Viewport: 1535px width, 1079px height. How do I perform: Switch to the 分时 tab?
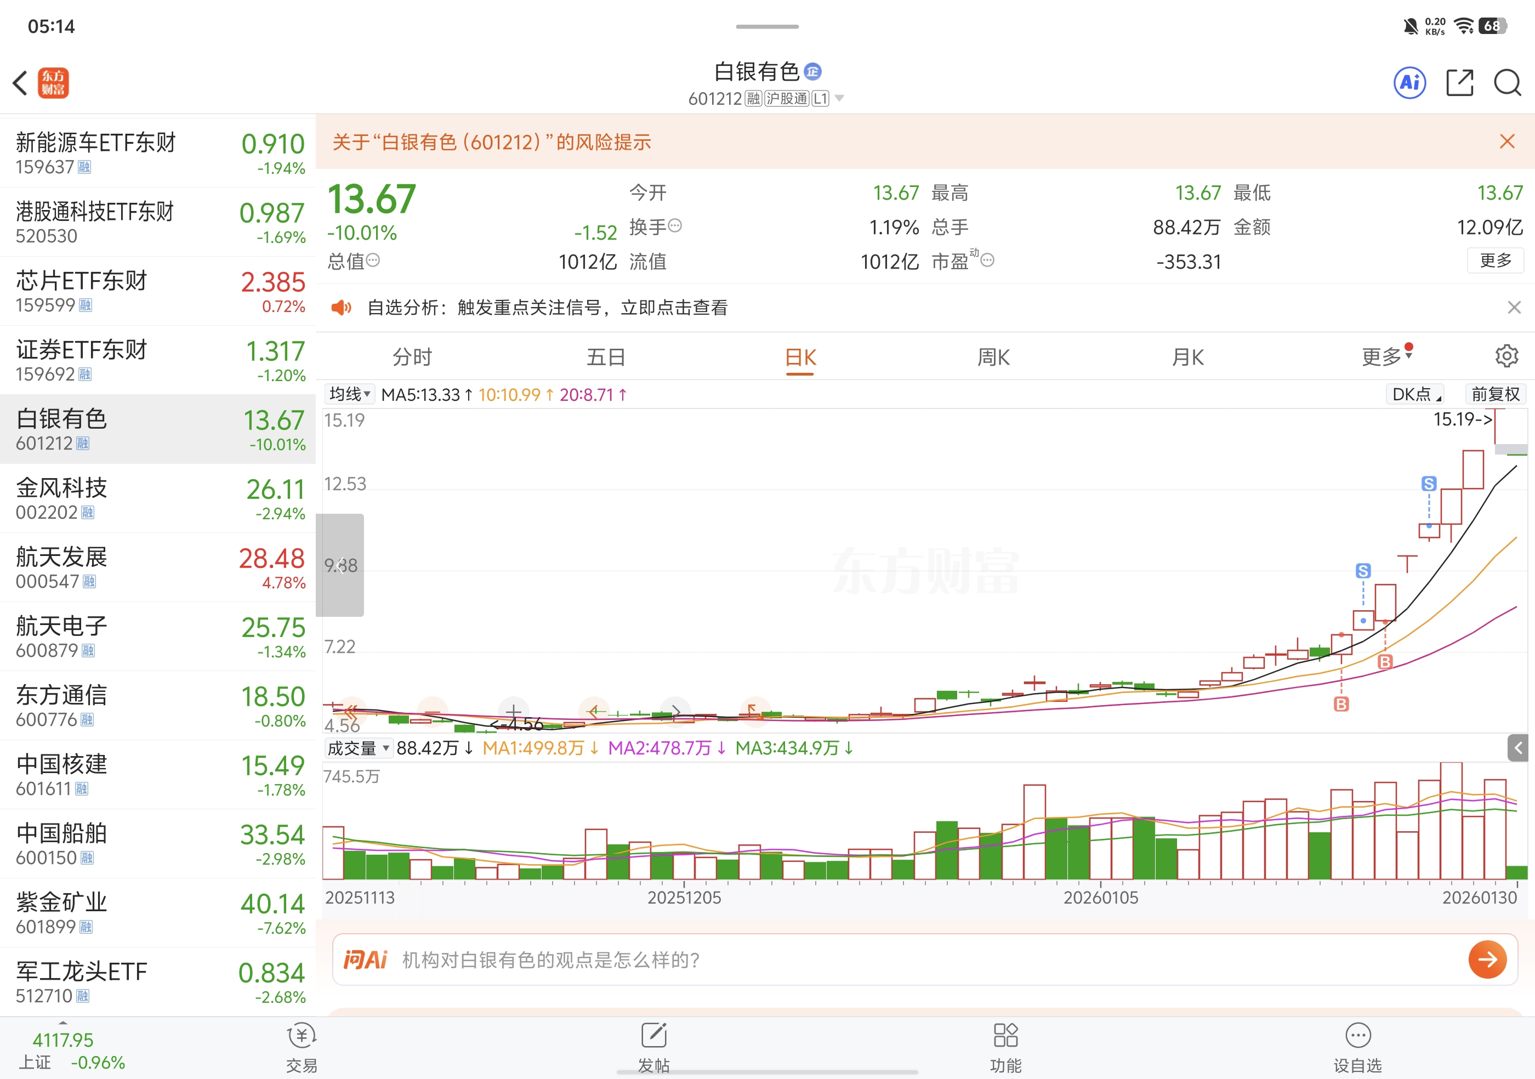coord(412,357)
